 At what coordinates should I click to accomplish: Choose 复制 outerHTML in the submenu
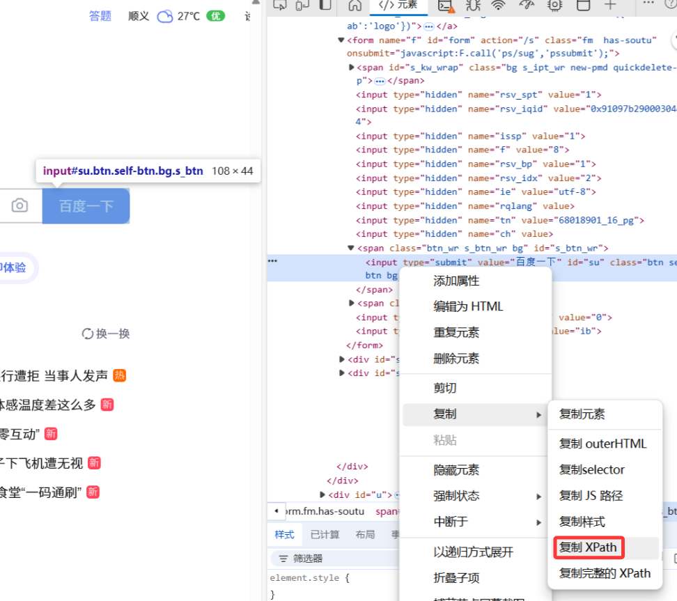(x=605, y=444)
